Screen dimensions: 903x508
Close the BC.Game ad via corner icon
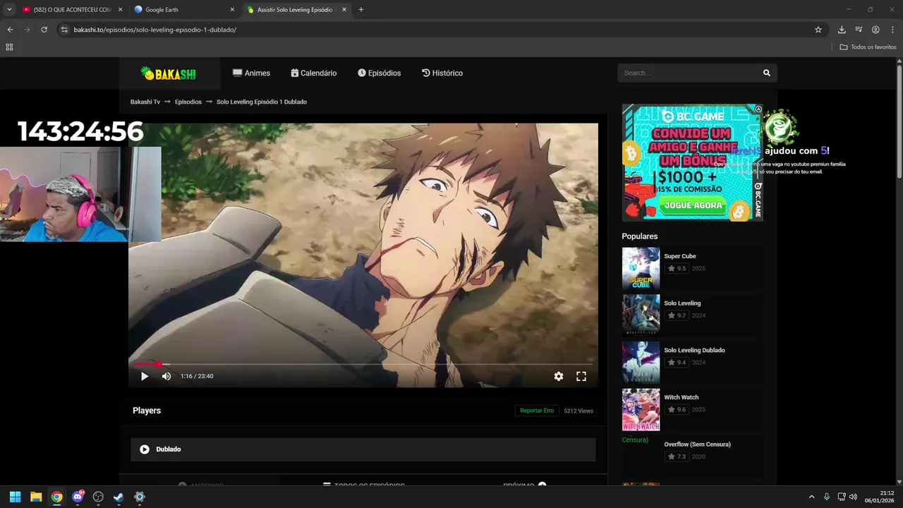tap(758, 109)
